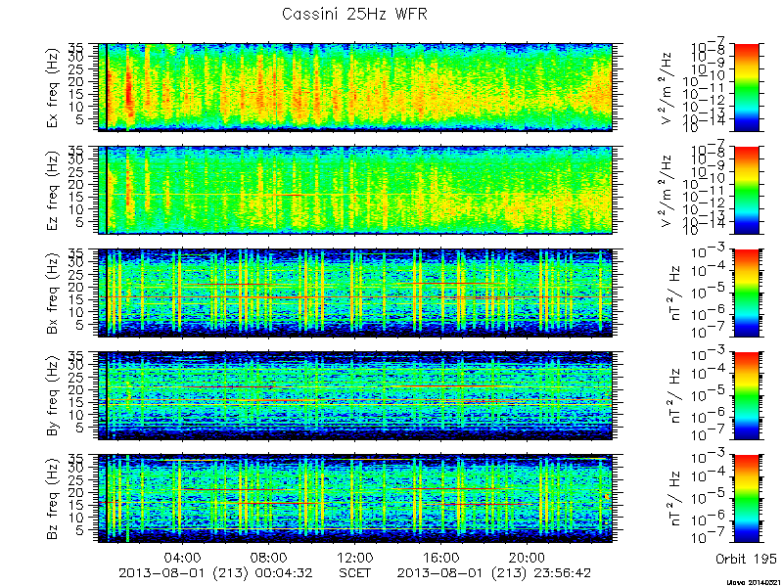Click the Ez panel color scale bar

(747, 190)
